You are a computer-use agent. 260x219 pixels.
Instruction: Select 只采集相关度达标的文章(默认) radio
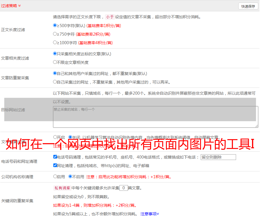55,54
